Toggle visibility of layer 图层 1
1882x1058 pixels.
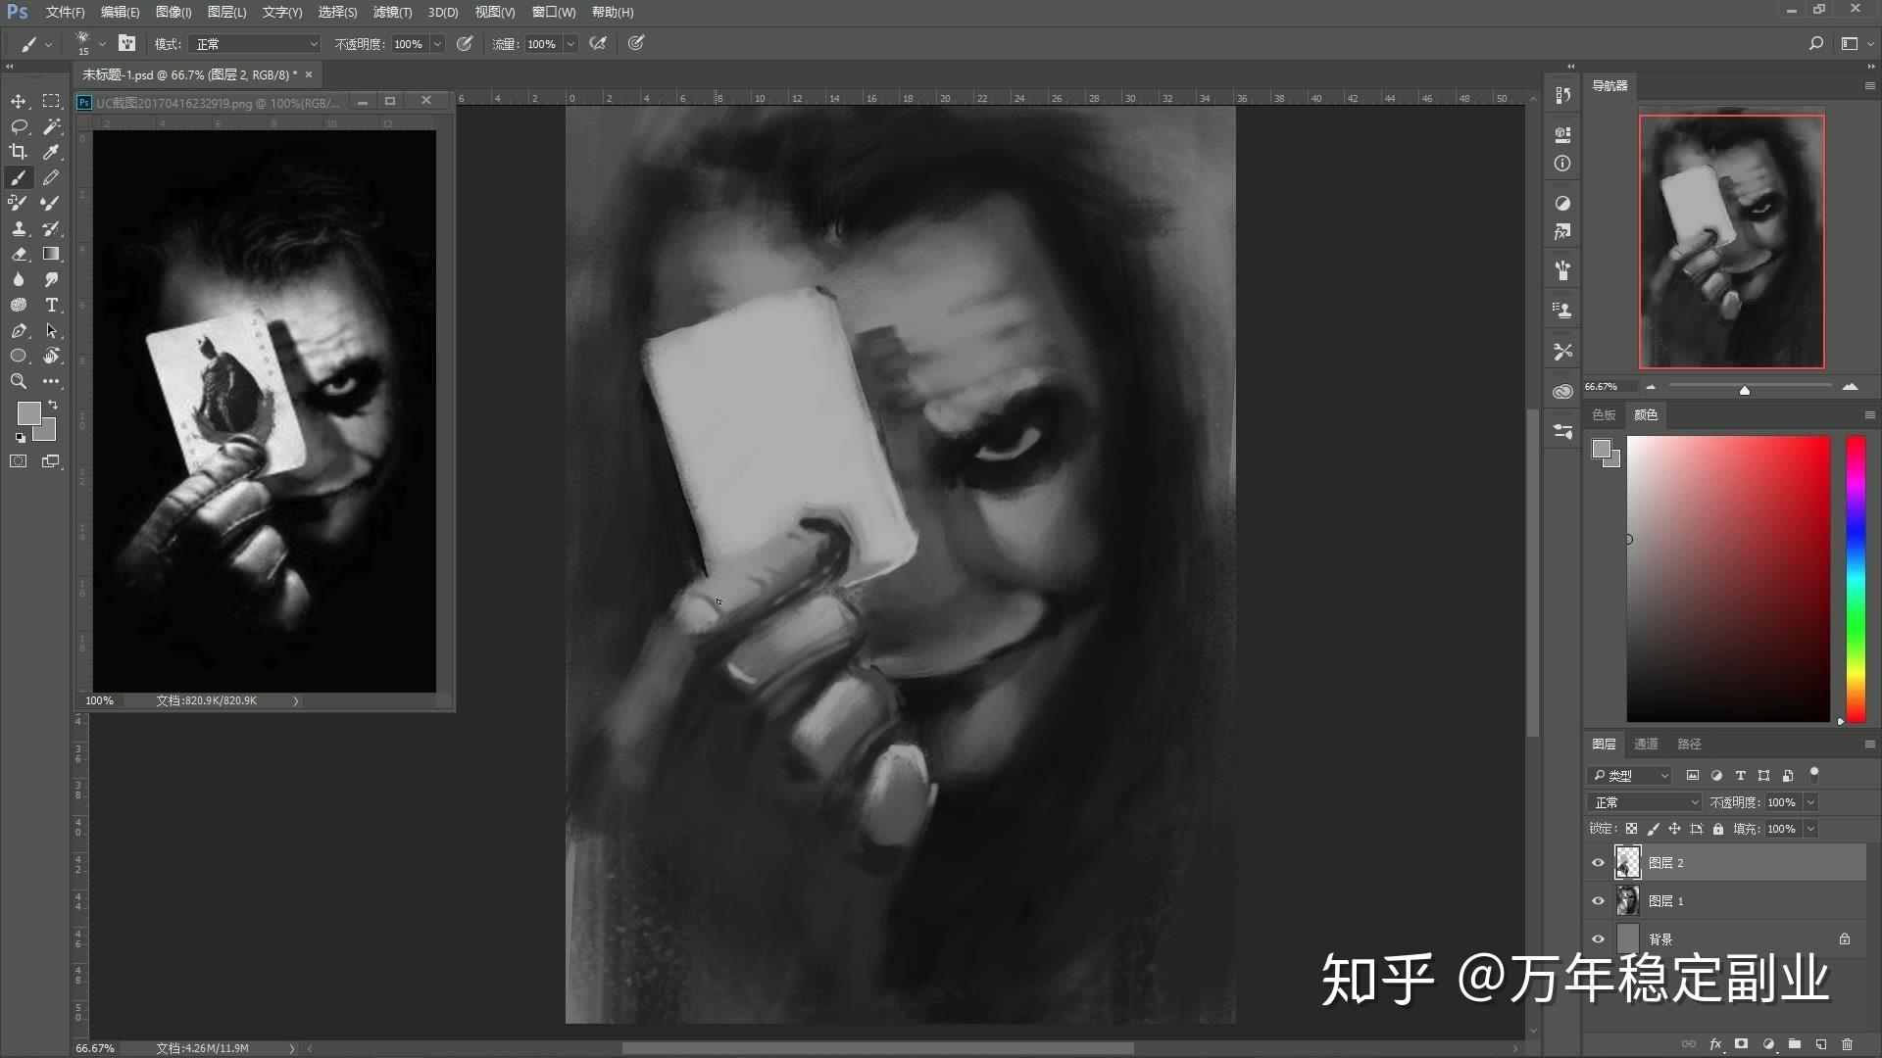pyautogui.click(x=1598, y=901)
